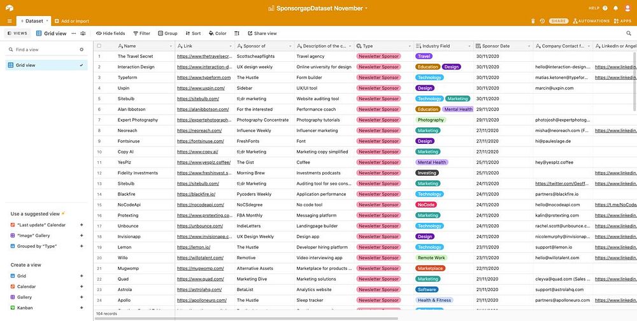This screenshot has height=321, width=637.
Task: Open the base trash bin icon
Action: click(x=533, y=21)
